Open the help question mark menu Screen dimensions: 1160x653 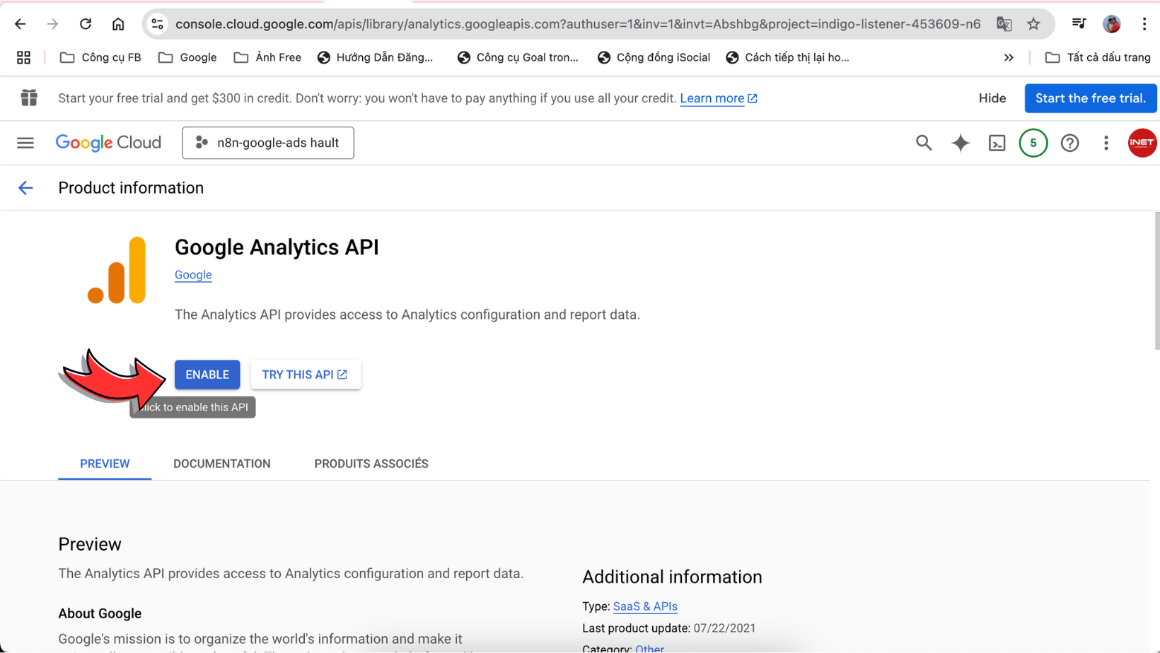[1070, 143]
